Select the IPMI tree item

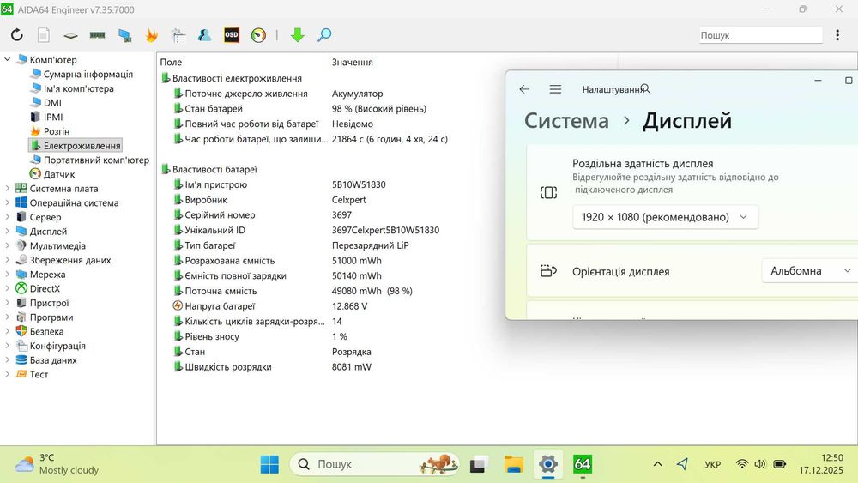pyautogui.click(x=53, y=117)
